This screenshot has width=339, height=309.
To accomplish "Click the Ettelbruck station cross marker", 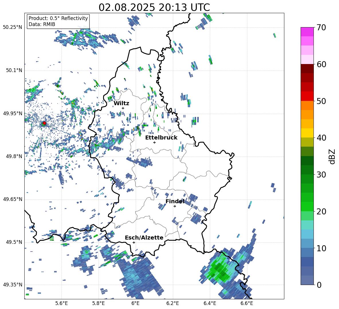I will pyautogui.click(x=154, y=142).
